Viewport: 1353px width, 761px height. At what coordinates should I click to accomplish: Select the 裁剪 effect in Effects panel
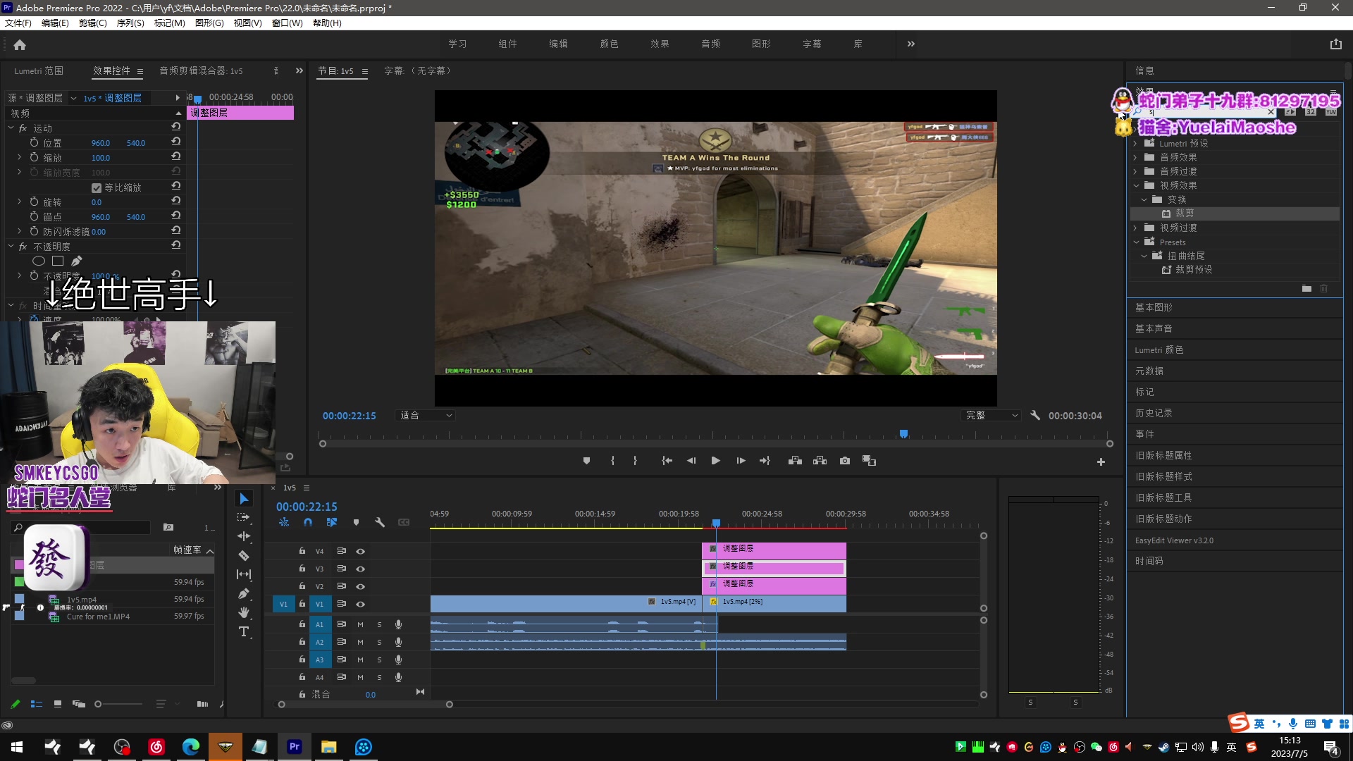1184,214
